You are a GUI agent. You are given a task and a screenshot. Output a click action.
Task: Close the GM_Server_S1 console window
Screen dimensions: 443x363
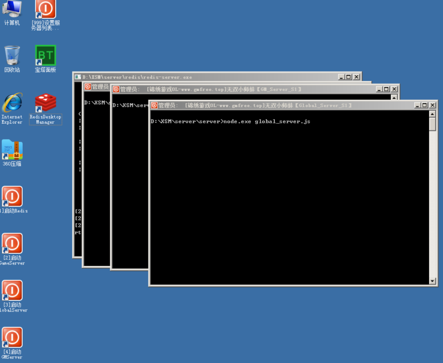[394, 89]
